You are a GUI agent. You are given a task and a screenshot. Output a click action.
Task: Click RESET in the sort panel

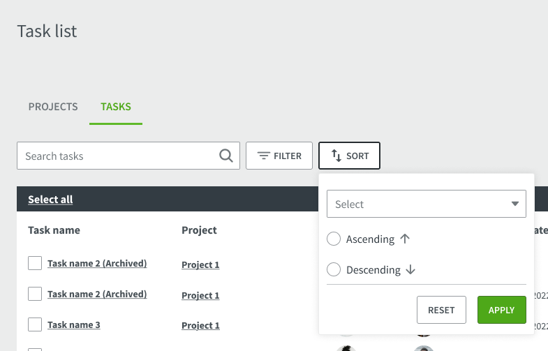[x=441, y=310]
